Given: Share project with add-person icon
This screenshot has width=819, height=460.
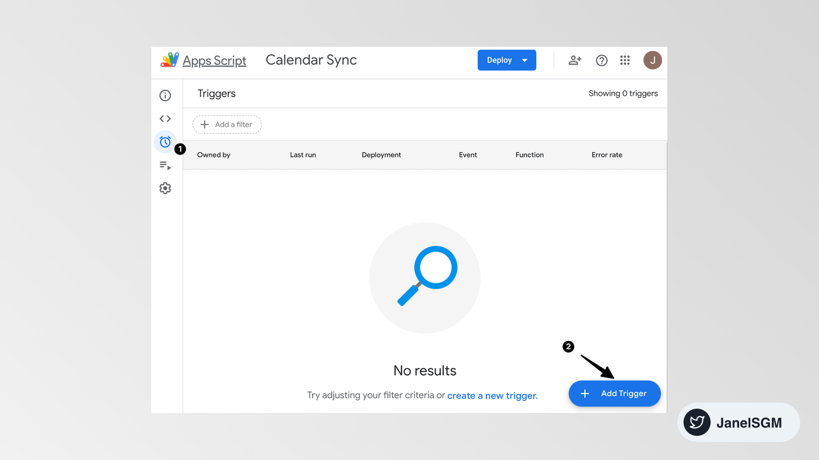Looking at the screenshot, I should (575, 60).
